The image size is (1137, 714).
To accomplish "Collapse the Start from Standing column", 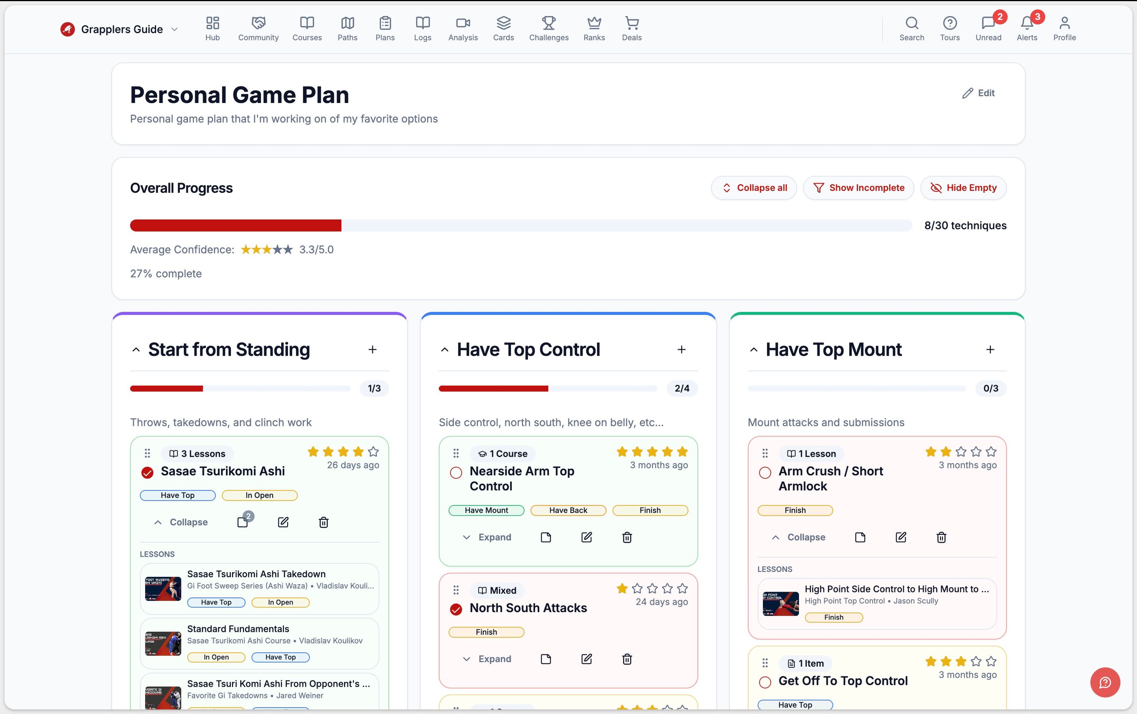I will pyautogui.click(x=136, y=350).
